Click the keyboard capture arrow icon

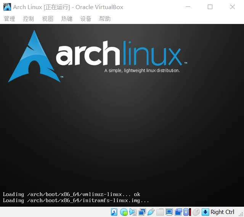pyautogui.click(x=205, y=212)
